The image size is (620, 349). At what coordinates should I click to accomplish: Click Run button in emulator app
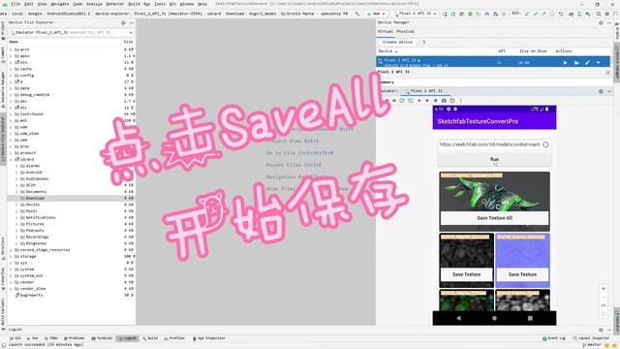pos(494,159)
